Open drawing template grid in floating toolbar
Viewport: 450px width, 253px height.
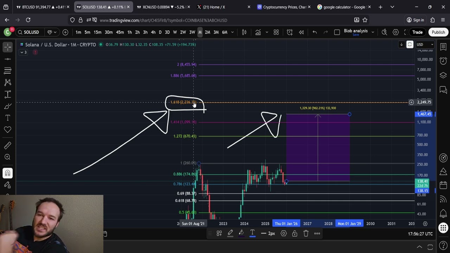pos(219,233)
